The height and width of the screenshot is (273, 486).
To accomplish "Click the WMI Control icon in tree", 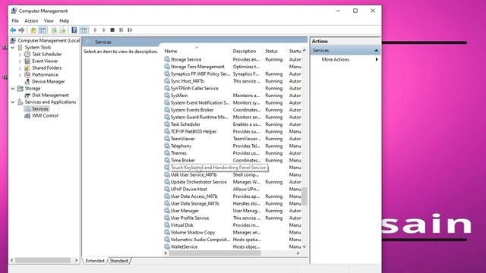I will point(27,115).
